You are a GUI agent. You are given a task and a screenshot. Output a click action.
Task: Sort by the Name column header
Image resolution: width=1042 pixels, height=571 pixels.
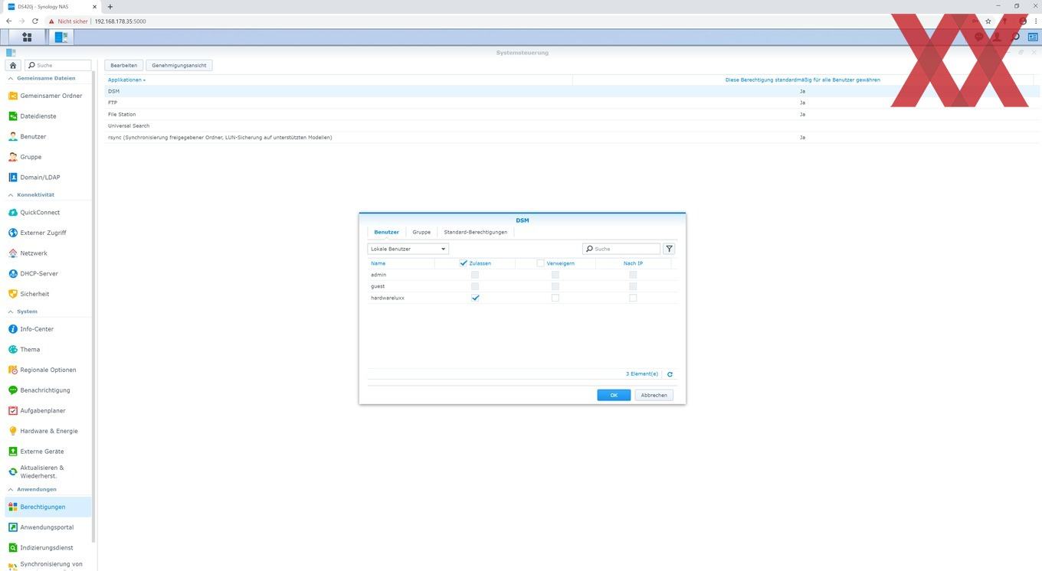tap(378, 263)
